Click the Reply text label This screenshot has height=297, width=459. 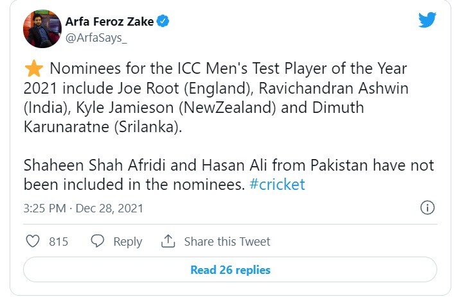coord(127,242)
